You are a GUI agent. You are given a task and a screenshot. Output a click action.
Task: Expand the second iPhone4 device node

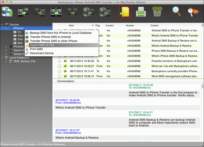click(x=6, y=47)
